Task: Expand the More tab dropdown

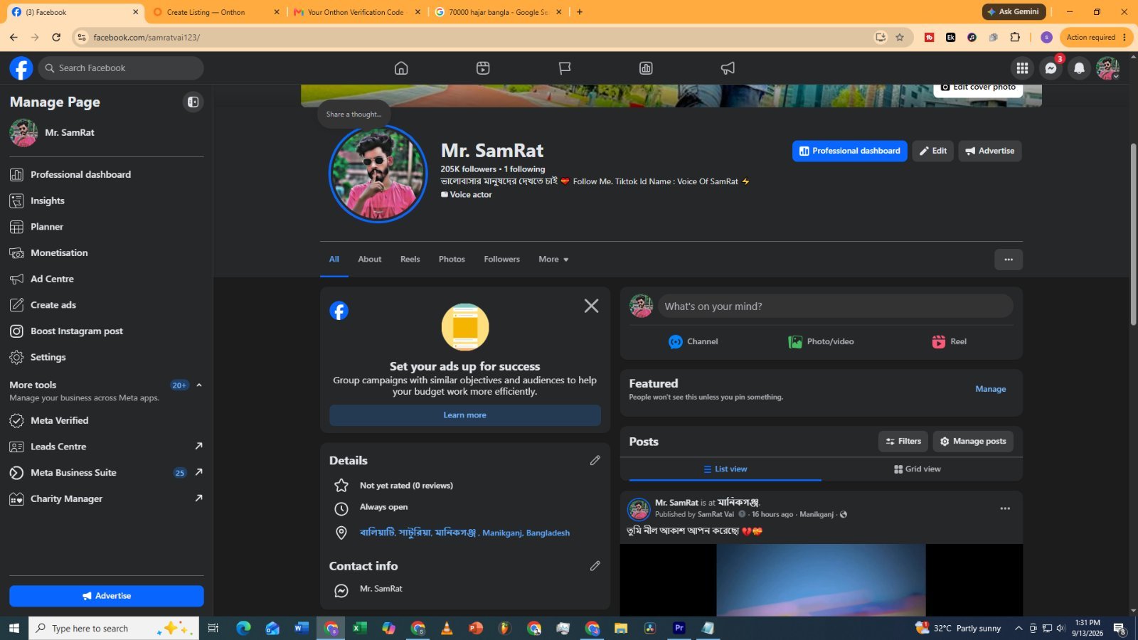Action: pos(553,260)
